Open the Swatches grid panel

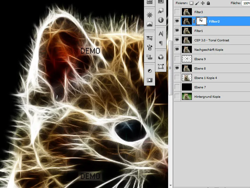(161, 2)
